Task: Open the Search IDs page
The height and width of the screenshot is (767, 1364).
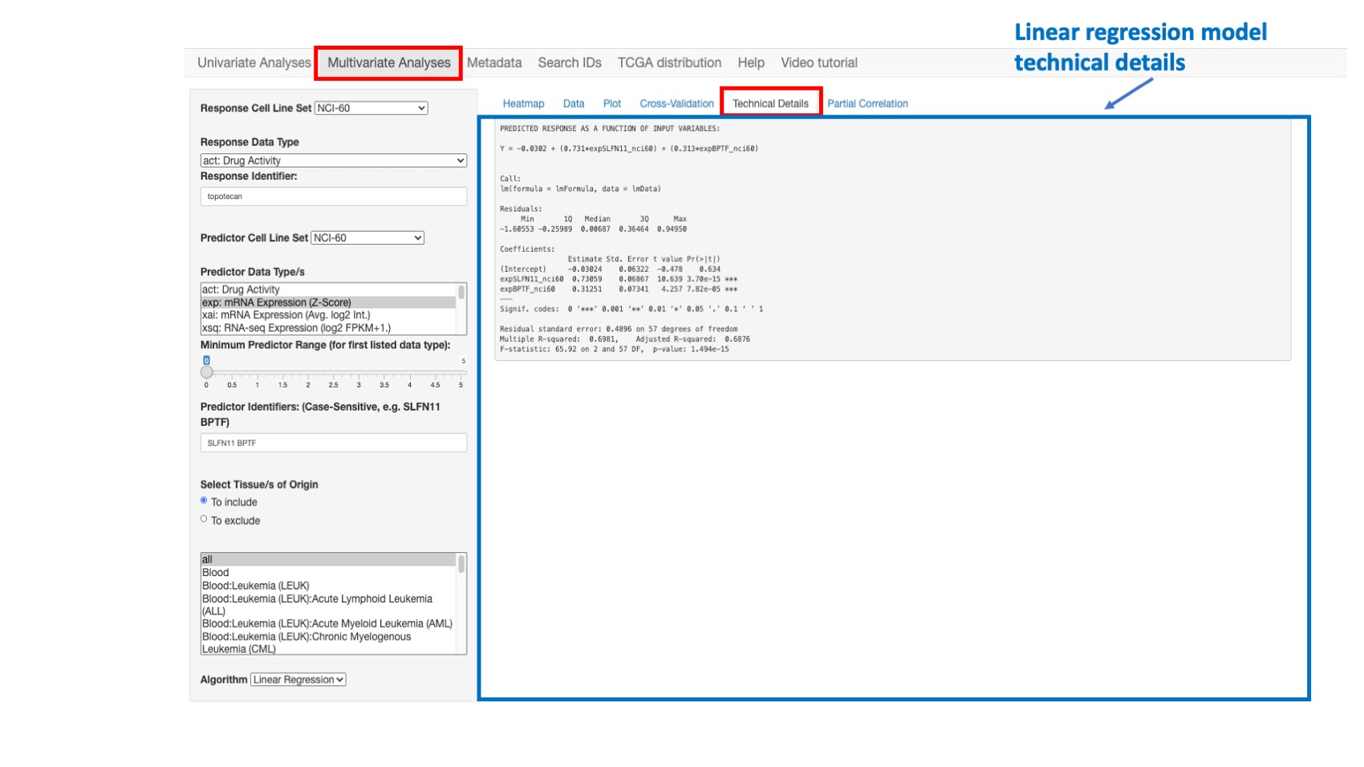Action: coord(570,63)
